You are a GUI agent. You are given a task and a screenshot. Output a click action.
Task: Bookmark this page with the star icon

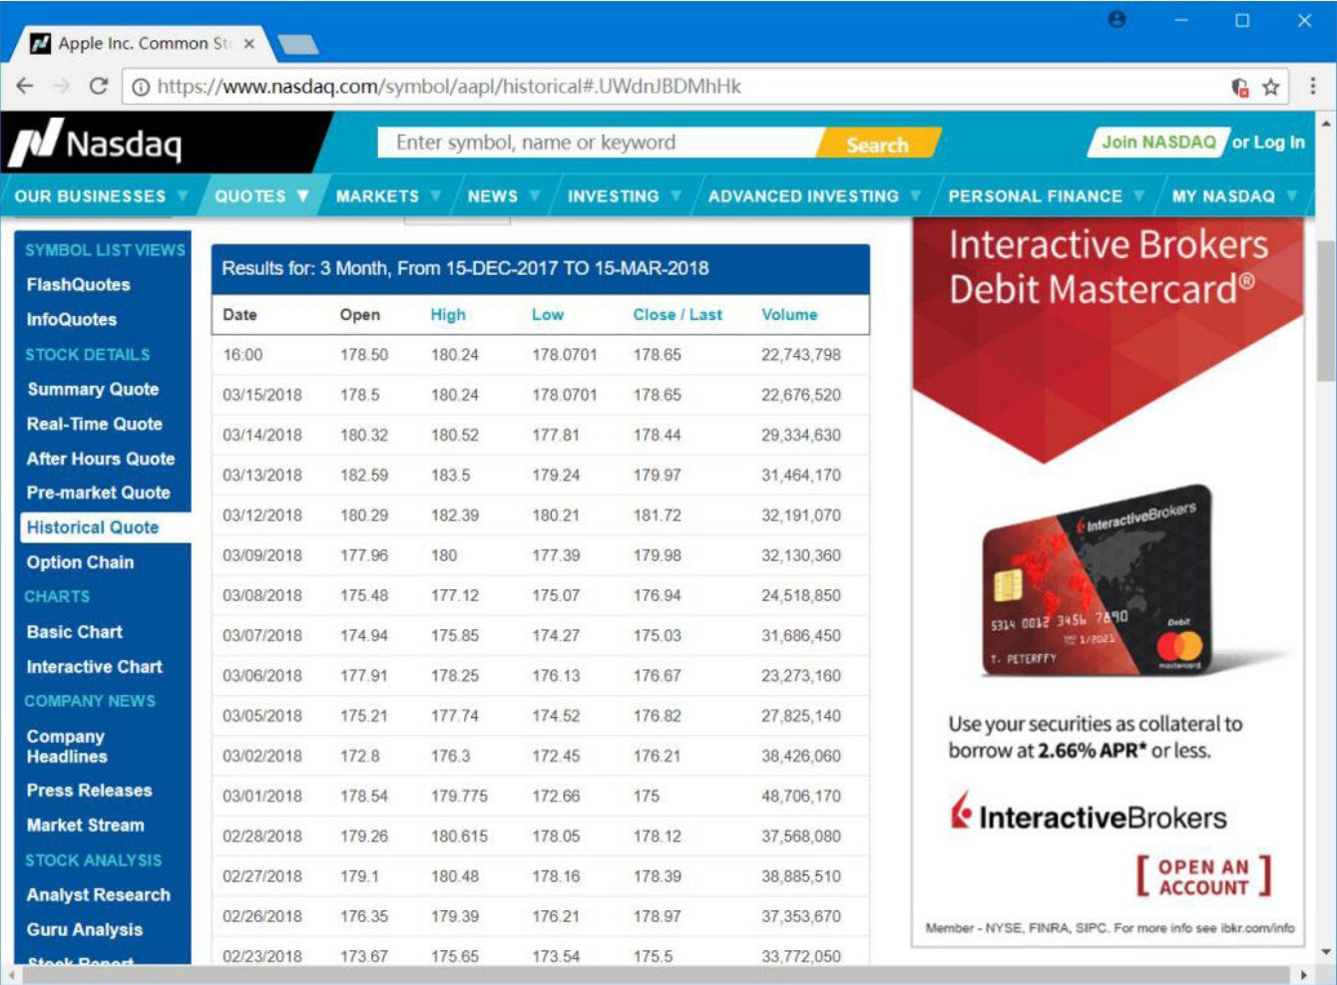click(1270, 87)
